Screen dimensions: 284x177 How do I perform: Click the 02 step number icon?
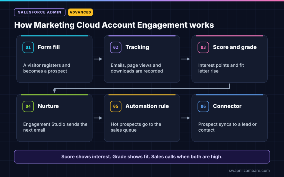tap(116, 47)
